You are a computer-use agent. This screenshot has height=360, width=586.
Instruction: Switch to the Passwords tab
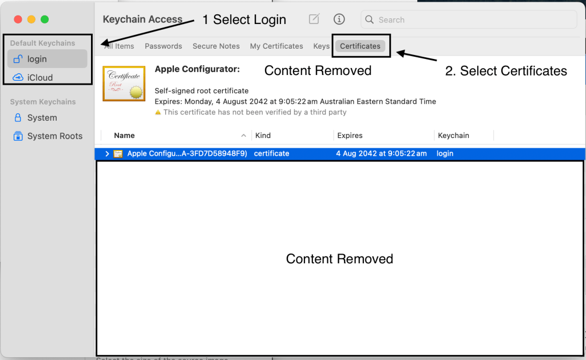[163, 46]
